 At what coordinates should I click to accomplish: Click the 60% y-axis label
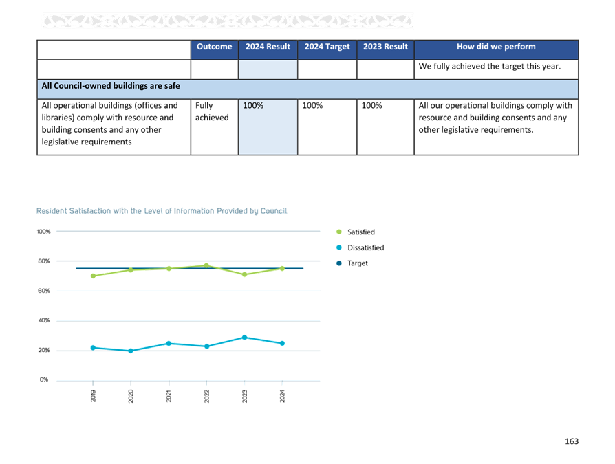[x=44, y=291]
